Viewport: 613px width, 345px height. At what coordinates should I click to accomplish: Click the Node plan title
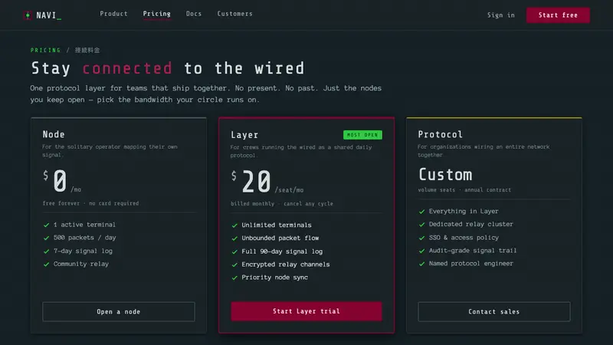54,134
